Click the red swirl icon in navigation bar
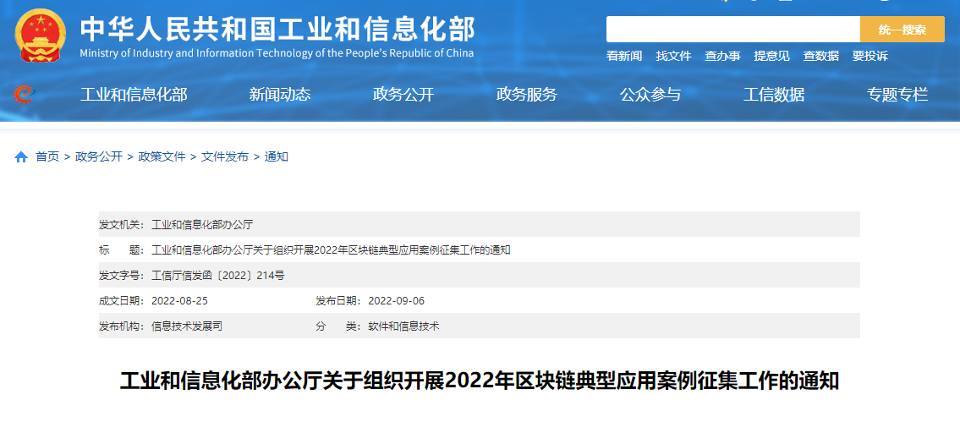This screenshot has width=960, height=433. click(24, 94)
